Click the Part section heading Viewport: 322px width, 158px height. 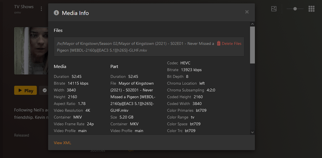(114, 67)
